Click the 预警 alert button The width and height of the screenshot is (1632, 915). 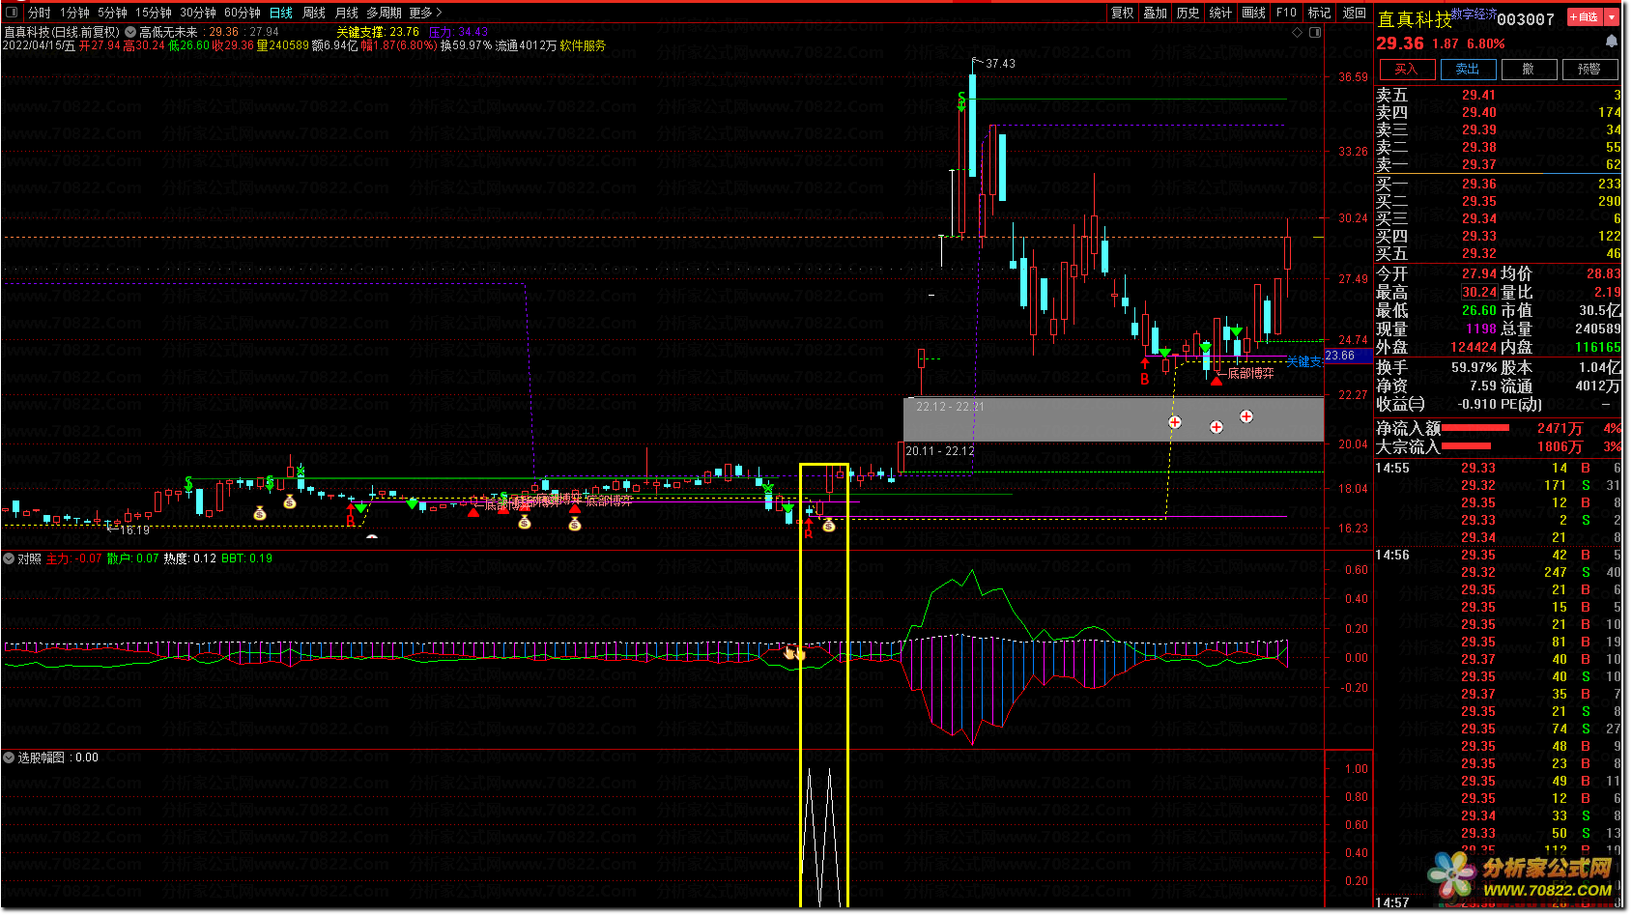click(x=1589, y=70)
